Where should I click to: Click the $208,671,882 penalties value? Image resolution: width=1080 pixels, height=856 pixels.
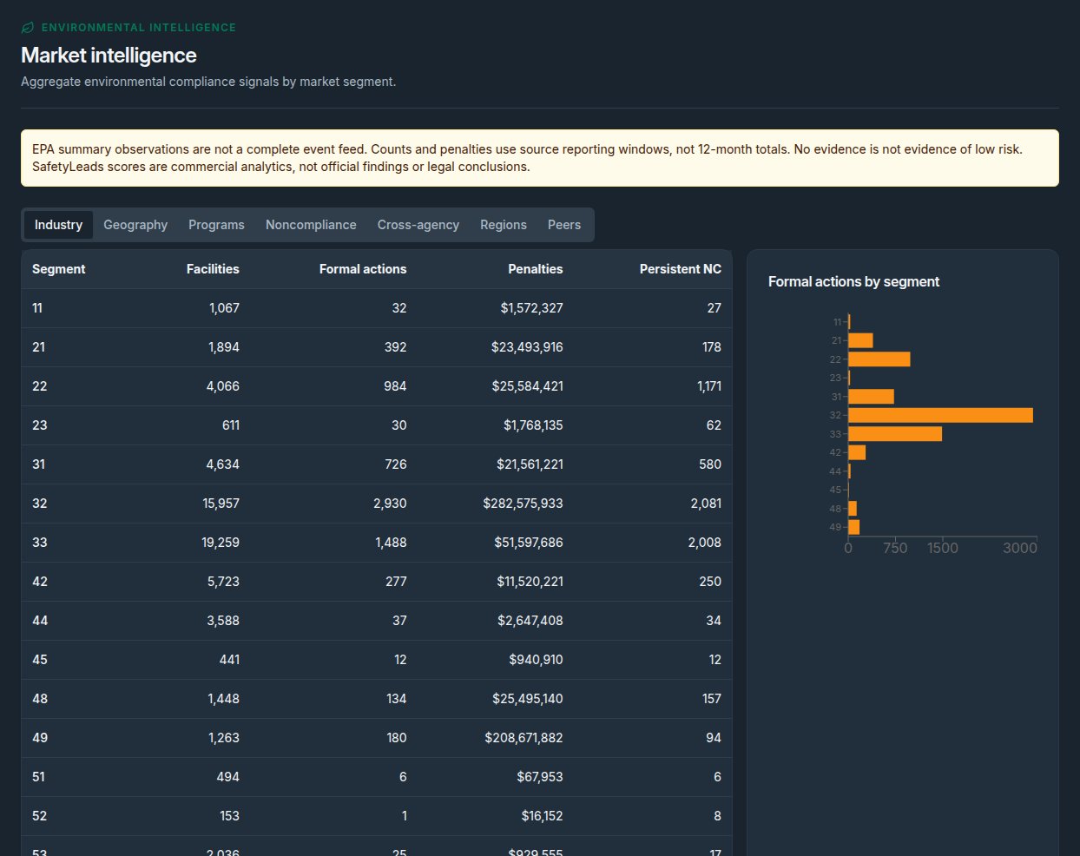tap(524, 738)
